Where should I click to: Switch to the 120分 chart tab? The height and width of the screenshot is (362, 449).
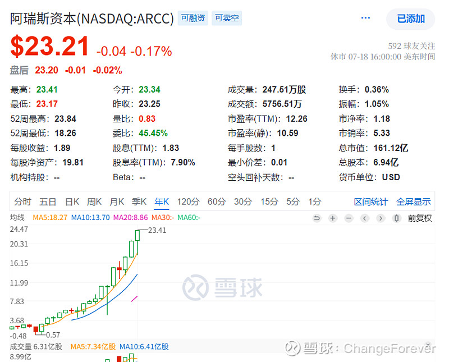[x=188, y=201]
